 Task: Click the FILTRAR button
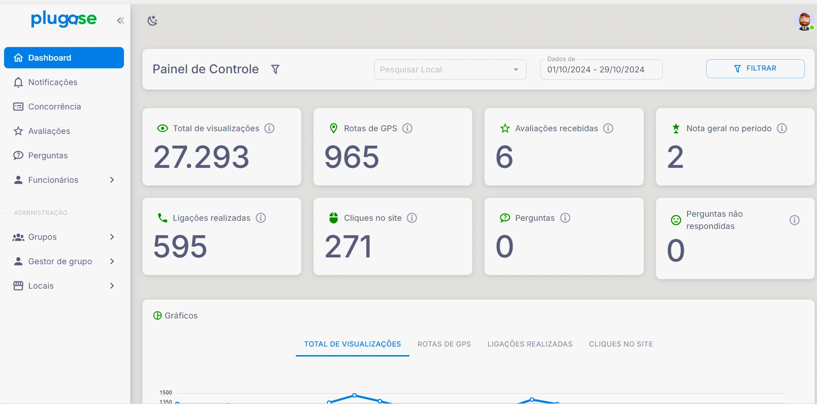755,69
